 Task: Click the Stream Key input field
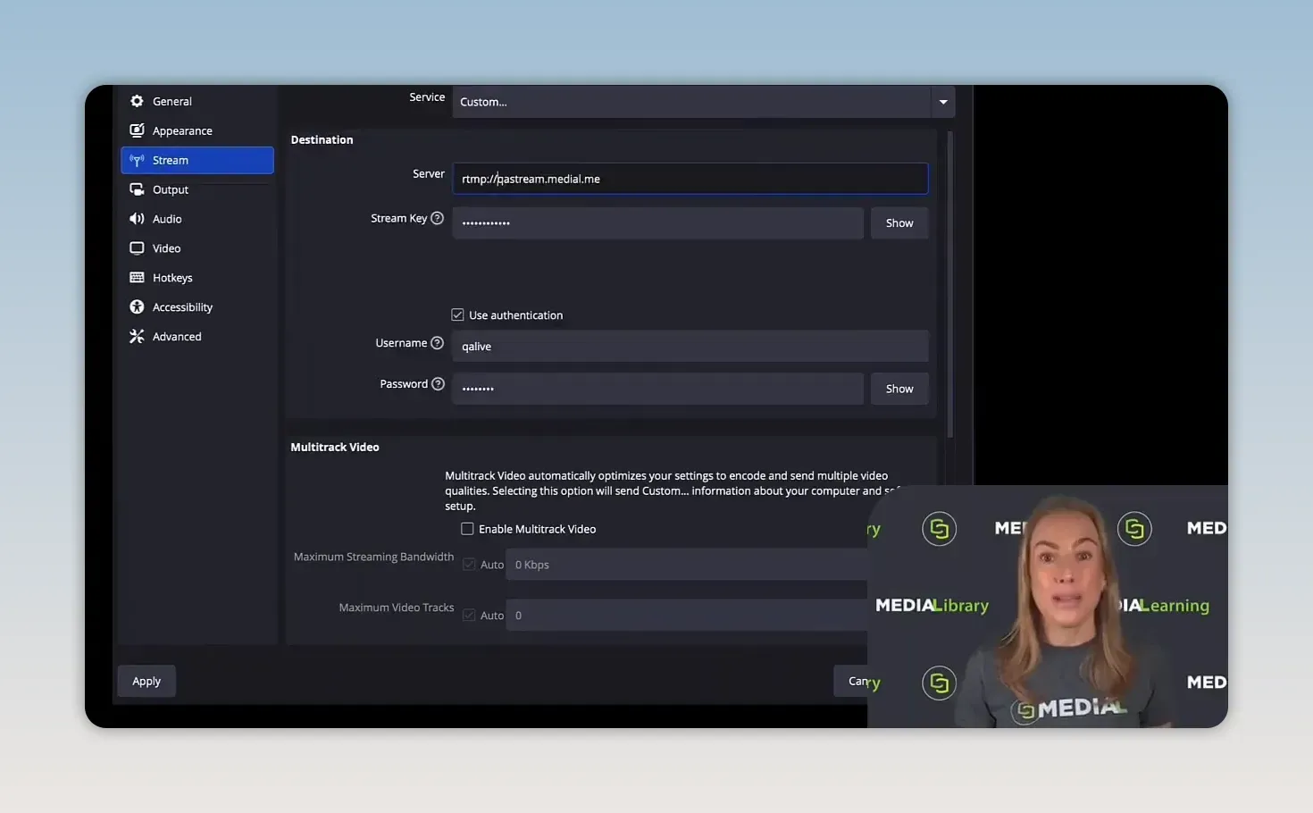point(658,223)
